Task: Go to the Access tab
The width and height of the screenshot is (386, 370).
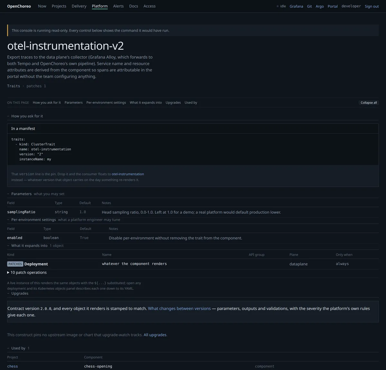Action: click(150, 6)
